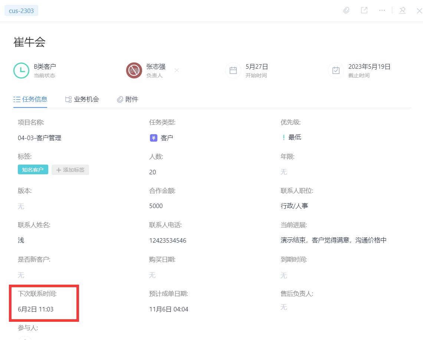
Task: Open 联系人职位 行政/人事 selector
Action: pyautogui.click(x=294, y=206)
